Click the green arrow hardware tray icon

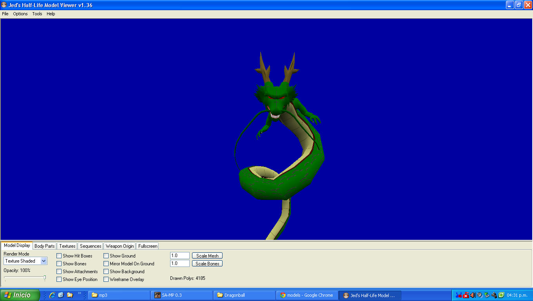(x=487, y=295)
